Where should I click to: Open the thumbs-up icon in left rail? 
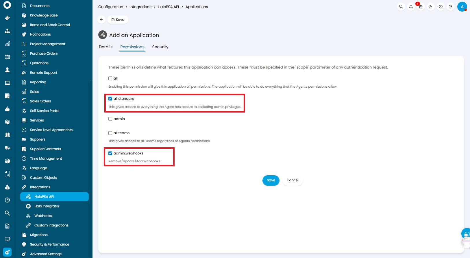click(x=7, y=109)
